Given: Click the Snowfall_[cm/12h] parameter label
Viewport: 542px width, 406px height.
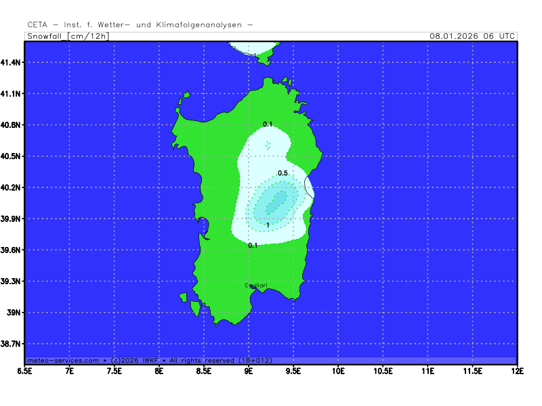Looking at the screenshot, I should [x=67, y=36].
